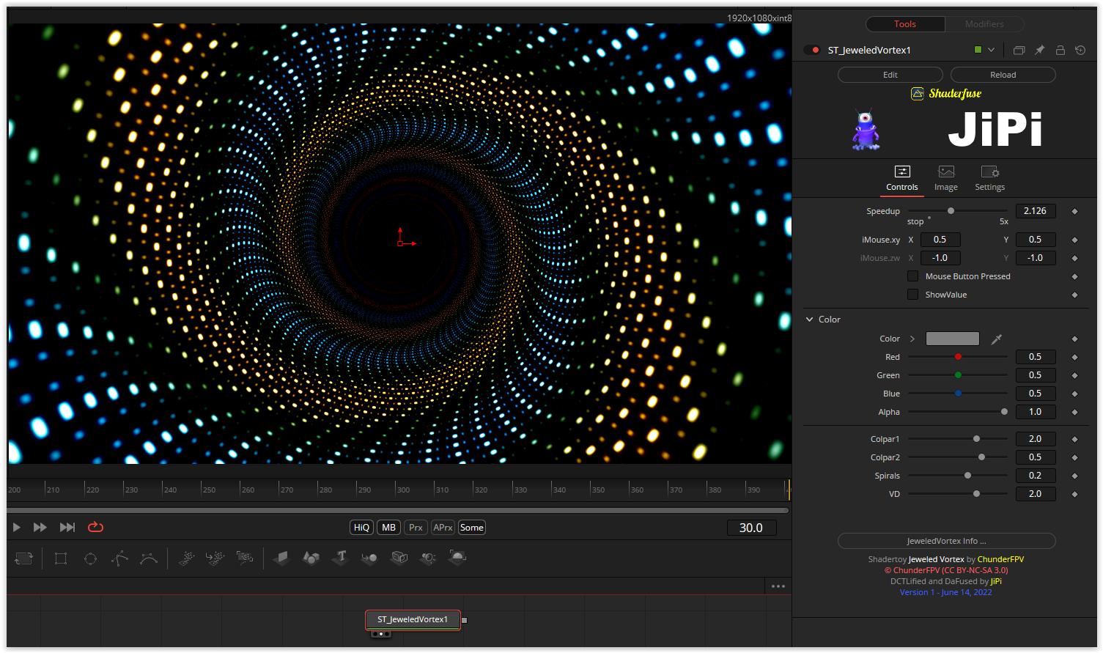
Task: Toggle MB motion blur mode
Action: pos(389,528)
